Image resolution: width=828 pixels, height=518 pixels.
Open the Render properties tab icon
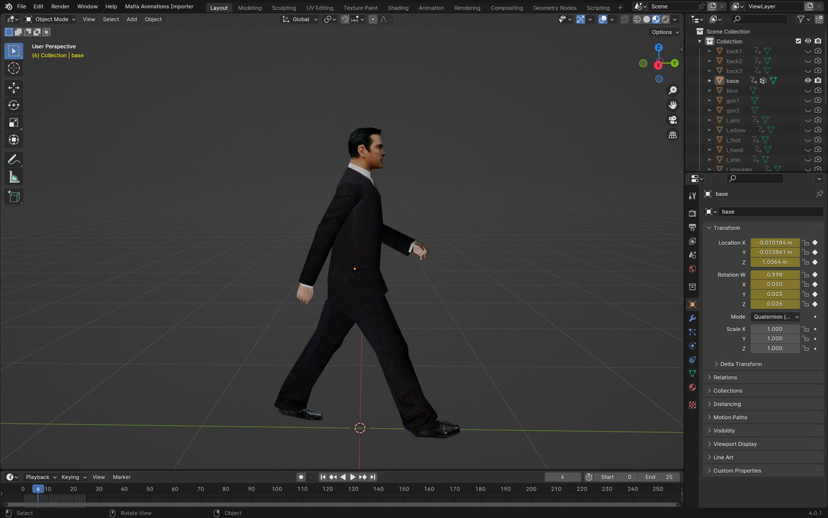coord(692,213)
